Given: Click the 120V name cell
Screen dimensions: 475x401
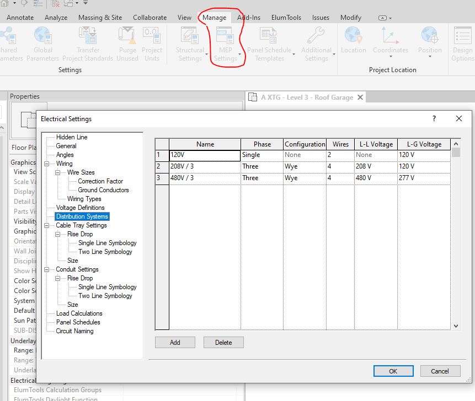Looking at the screenshot, I should click(x=204, y=155).
